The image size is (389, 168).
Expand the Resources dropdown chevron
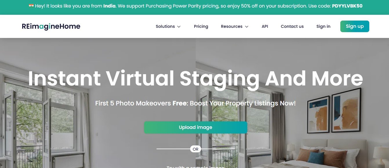point(247,27)
